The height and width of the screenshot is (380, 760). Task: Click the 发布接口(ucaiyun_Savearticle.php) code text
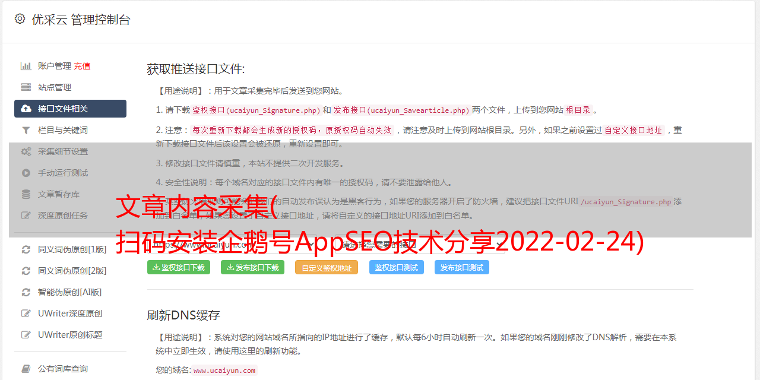401,110
